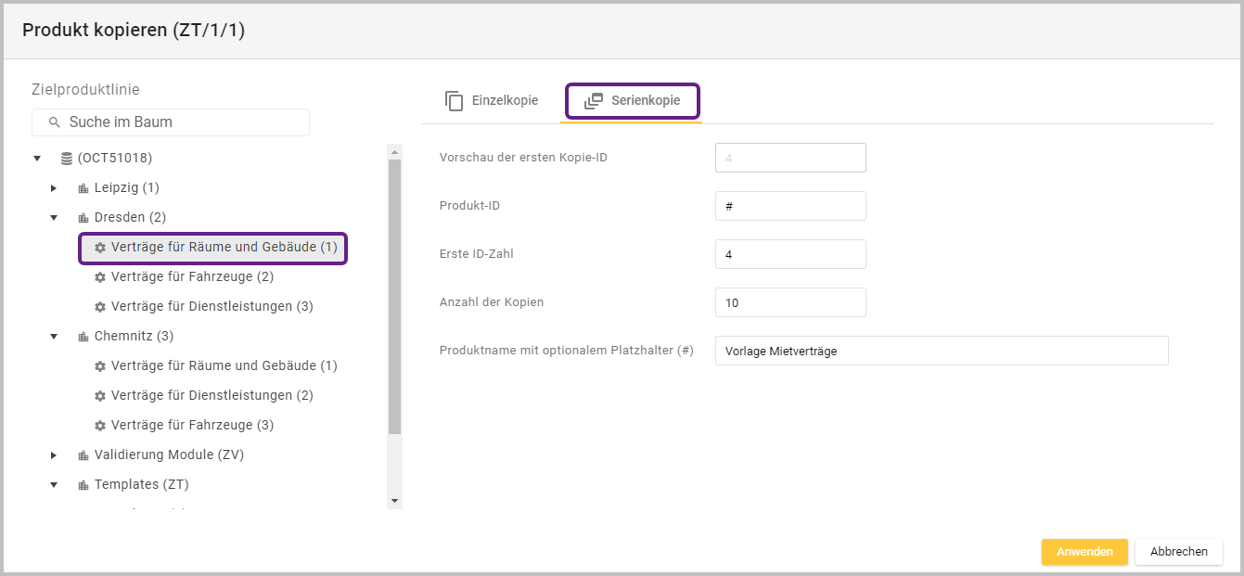Click the gear icon for Dresden Verträge für Dienstleistungen (3)
This screenshot has height=576, width=1244.
click(100, 307)
